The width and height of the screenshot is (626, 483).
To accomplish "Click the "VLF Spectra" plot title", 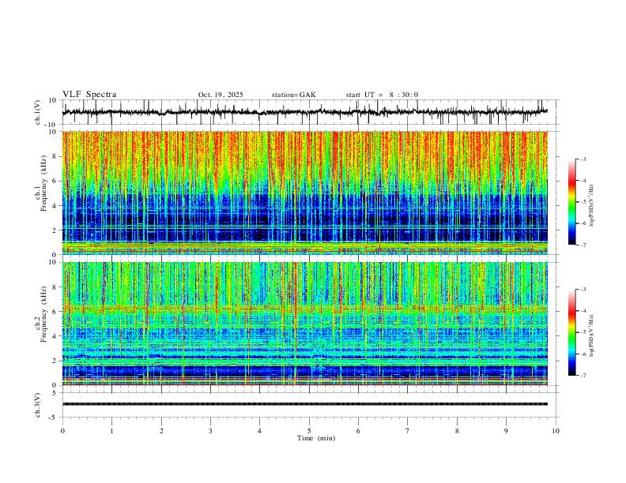I will [x=89, y=95].
